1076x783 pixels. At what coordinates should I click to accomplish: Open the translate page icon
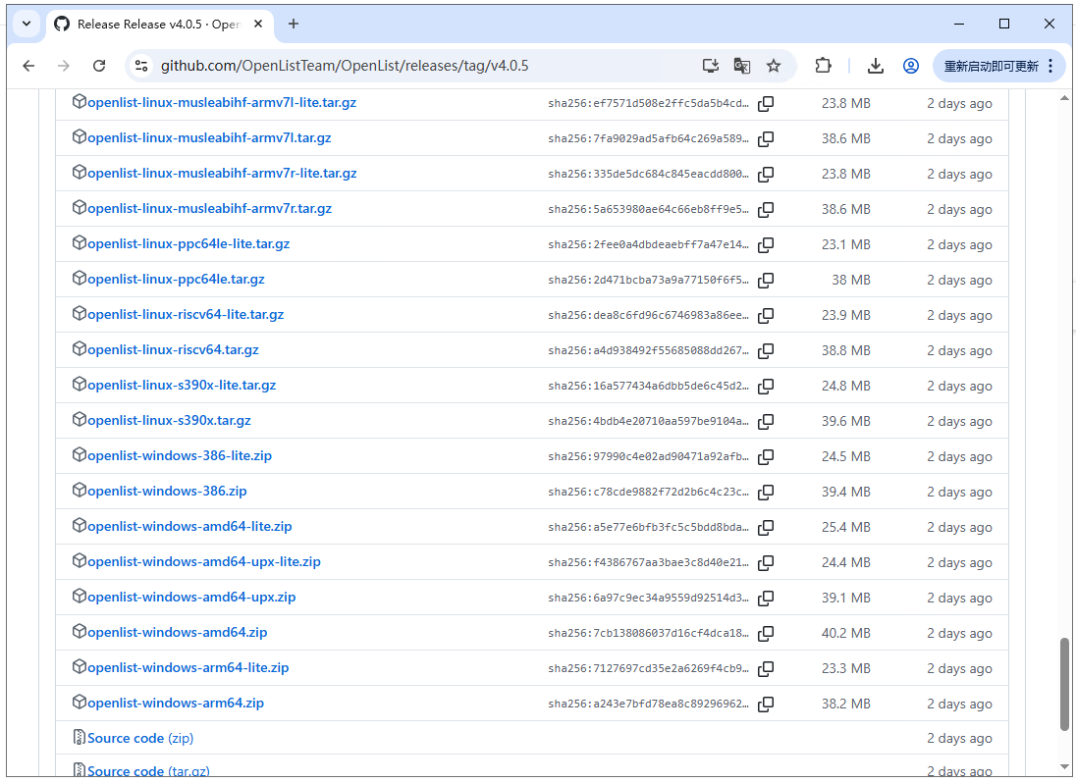742,66
